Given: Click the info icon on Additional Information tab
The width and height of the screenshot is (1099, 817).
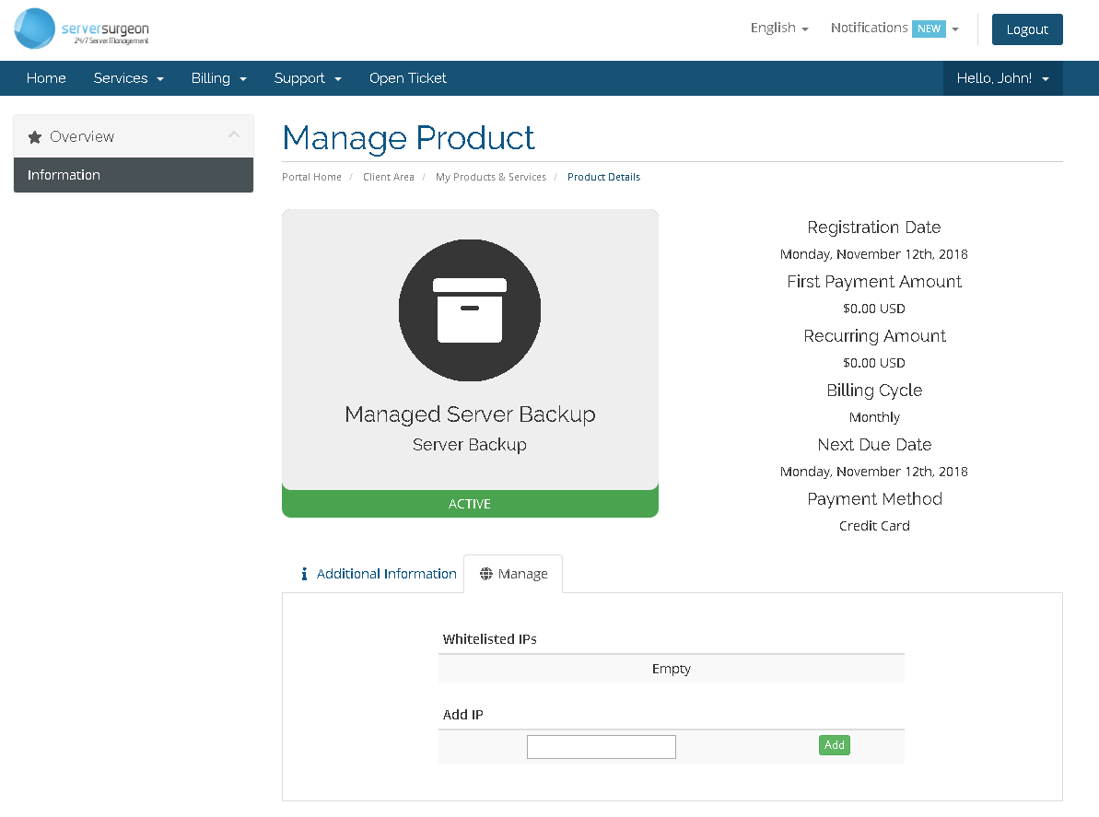Looking at the screenshot, I should click(x=304, y=574).
